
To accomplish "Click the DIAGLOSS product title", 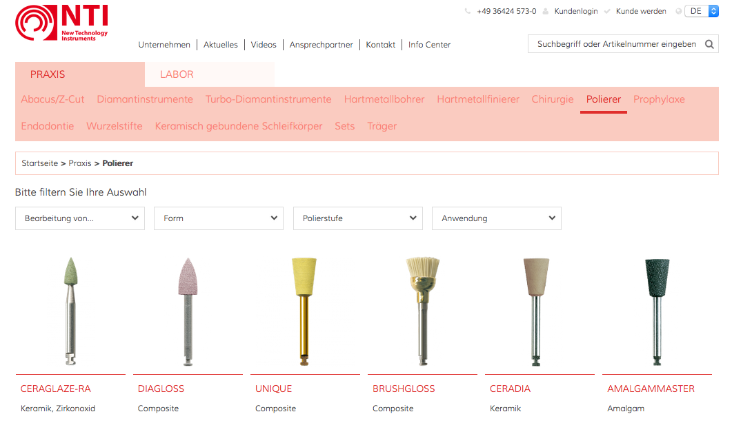I will pos(161,389).
